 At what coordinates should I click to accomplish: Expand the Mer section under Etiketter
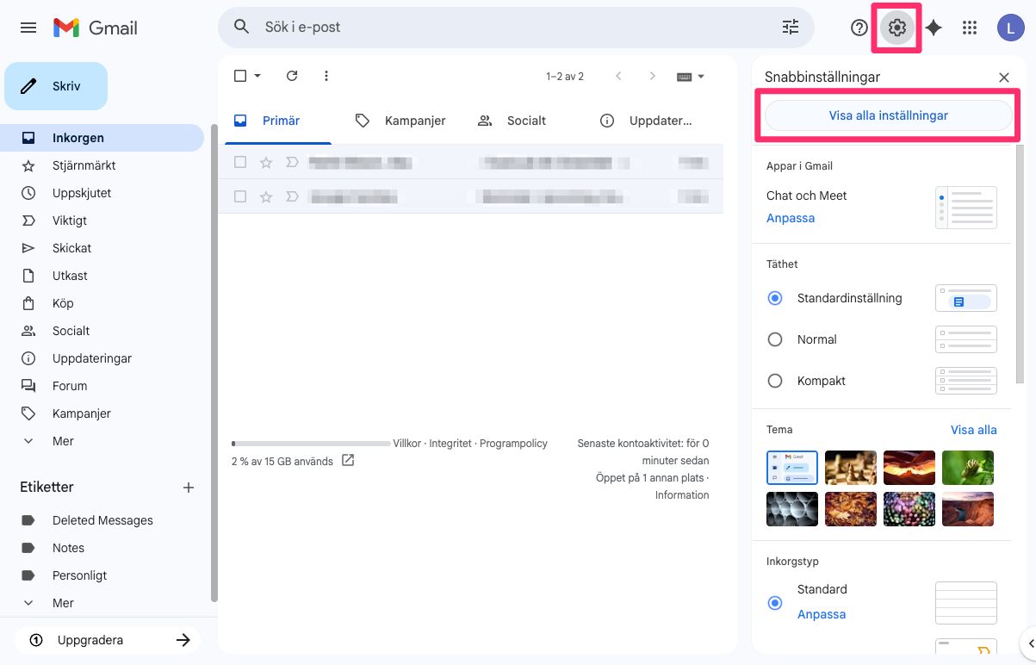click(63, 603)
